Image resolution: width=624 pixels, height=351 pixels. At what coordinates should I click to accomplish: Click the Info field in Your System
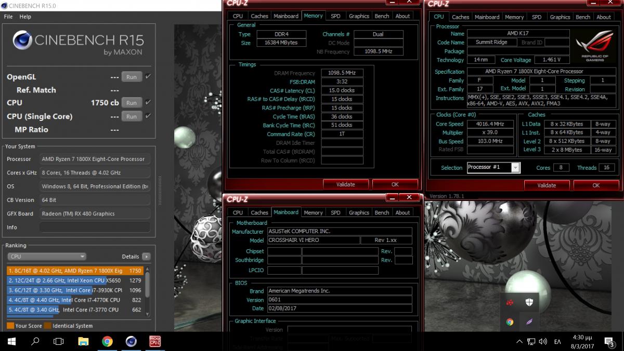click(94, 227)
